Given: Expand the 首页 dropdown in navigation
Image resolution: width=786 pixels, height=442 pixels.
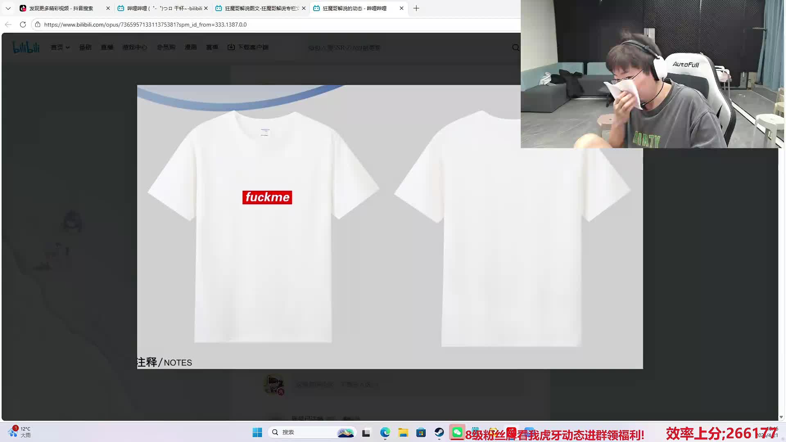Looking at the screenshot, I should [x=60, y=47].
